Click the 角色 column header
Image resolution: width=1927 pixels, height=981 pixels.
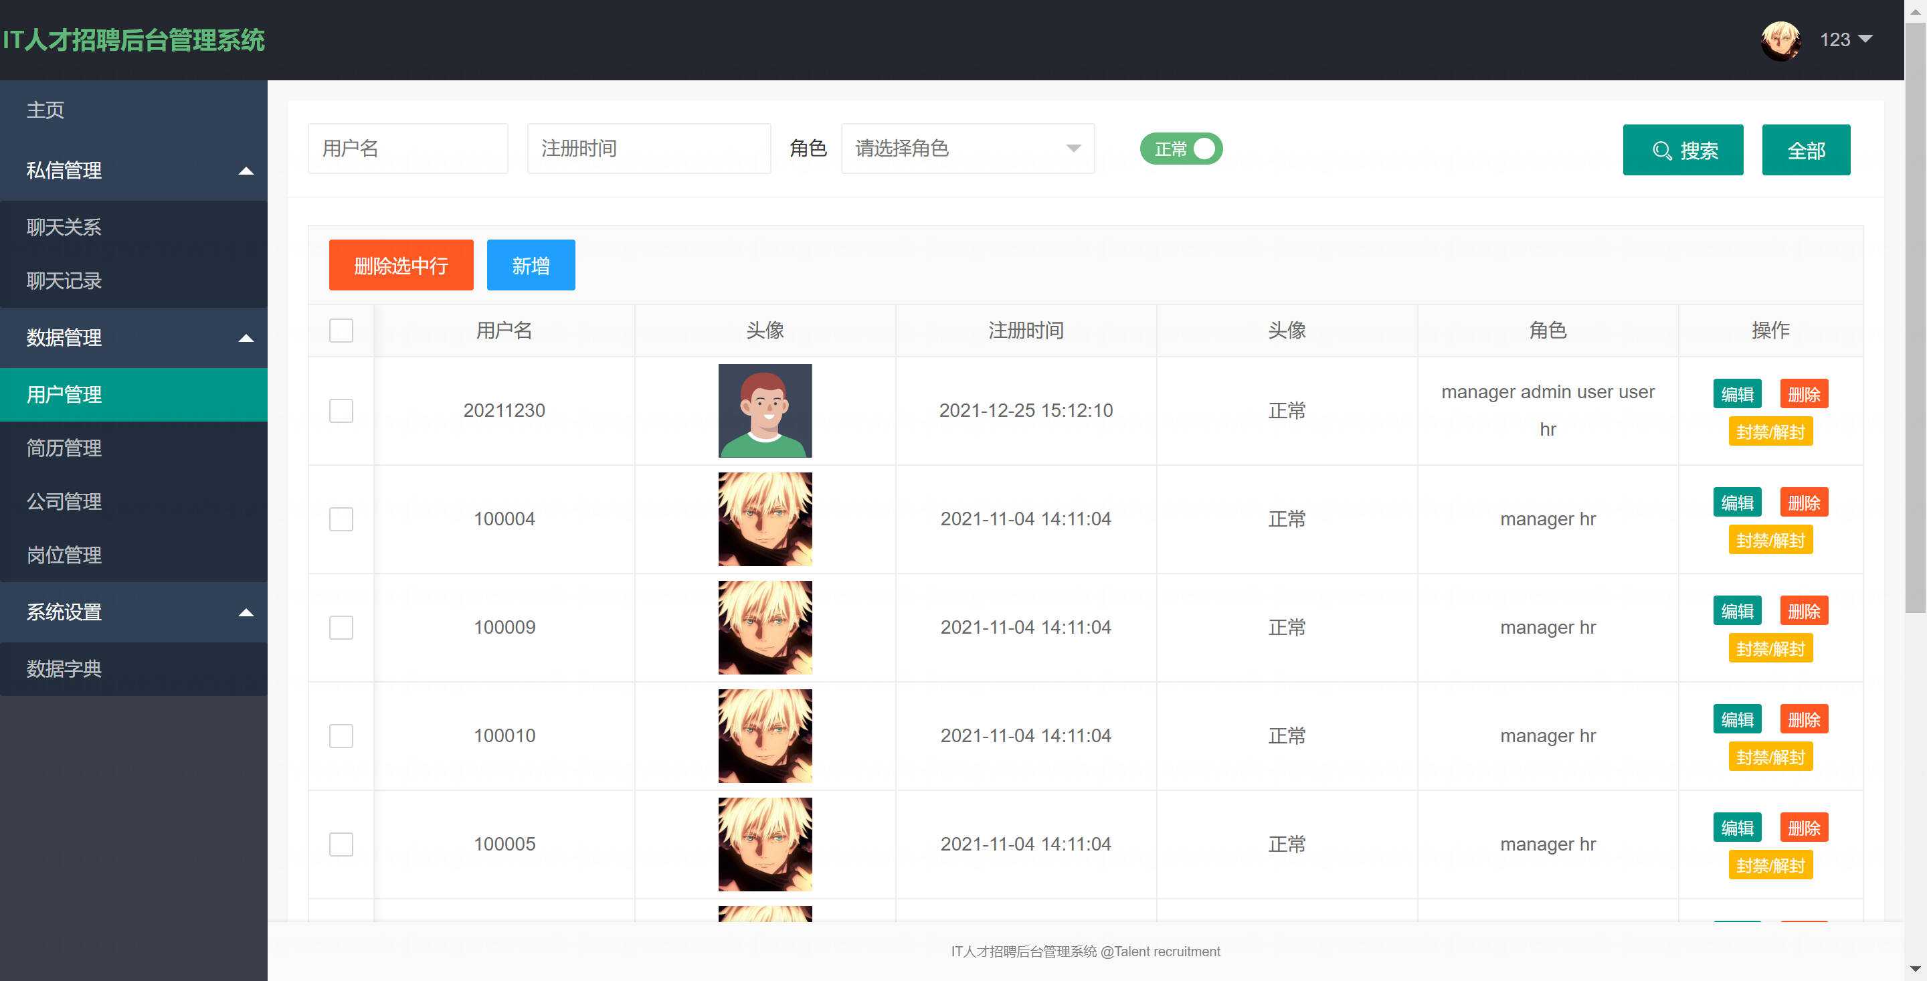point(1548,331)
